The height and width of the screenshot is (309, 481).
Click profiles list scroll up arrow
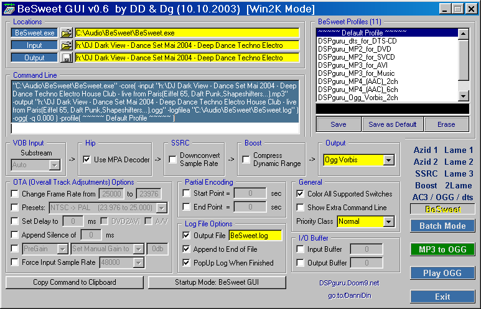pos(464,34)
